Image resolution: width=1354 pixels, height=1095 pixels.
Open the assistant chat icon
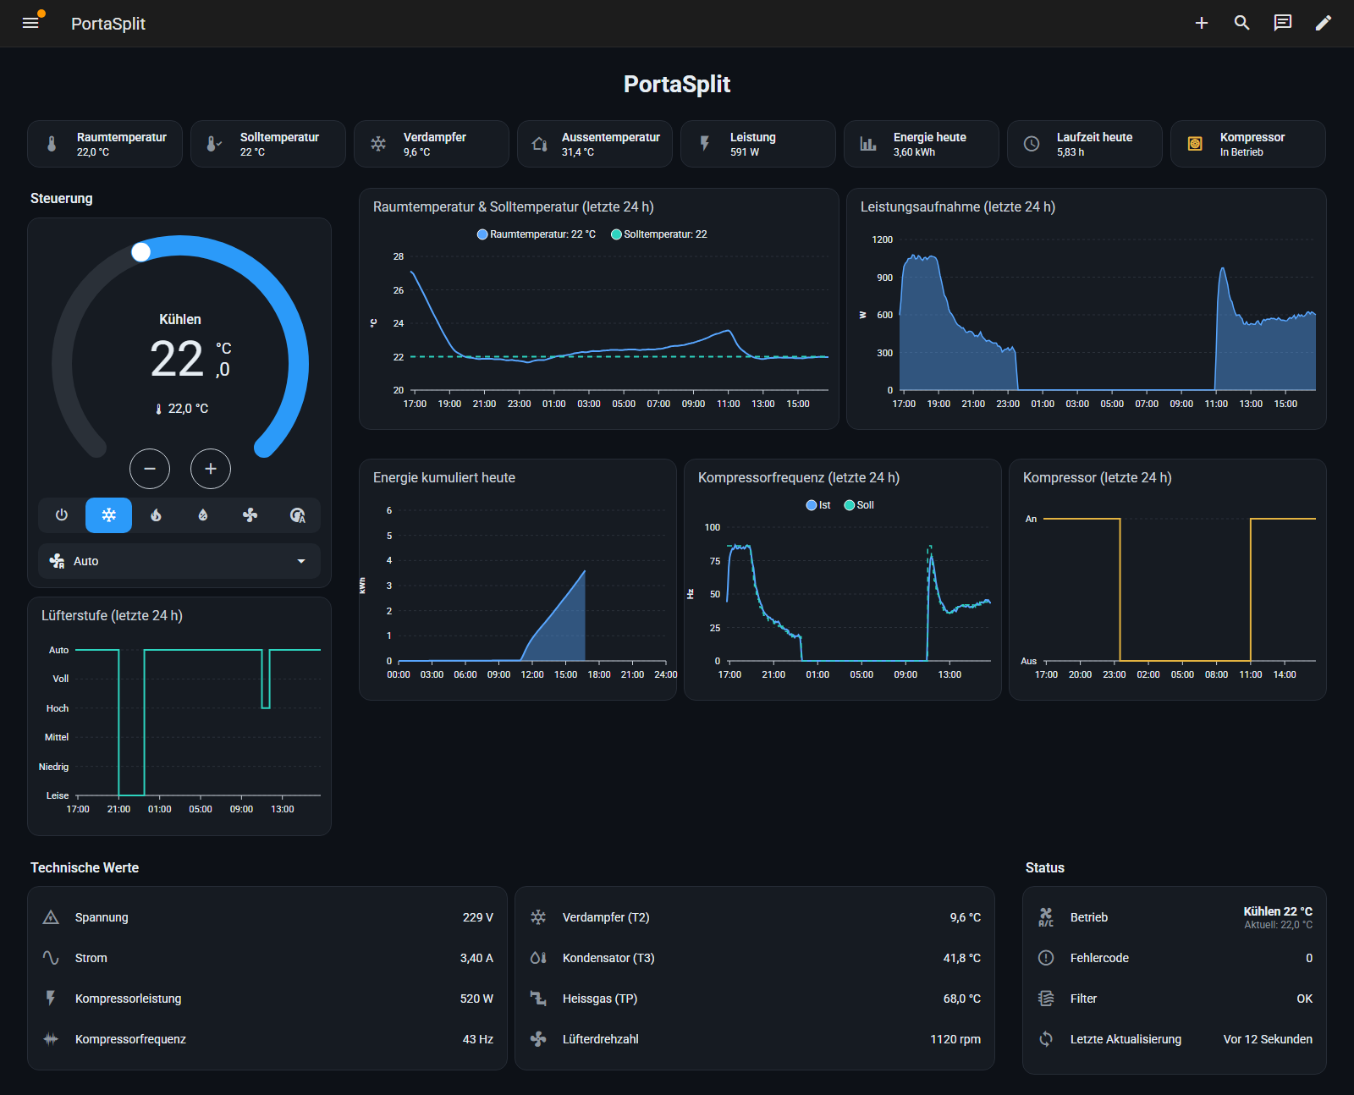1282,23
